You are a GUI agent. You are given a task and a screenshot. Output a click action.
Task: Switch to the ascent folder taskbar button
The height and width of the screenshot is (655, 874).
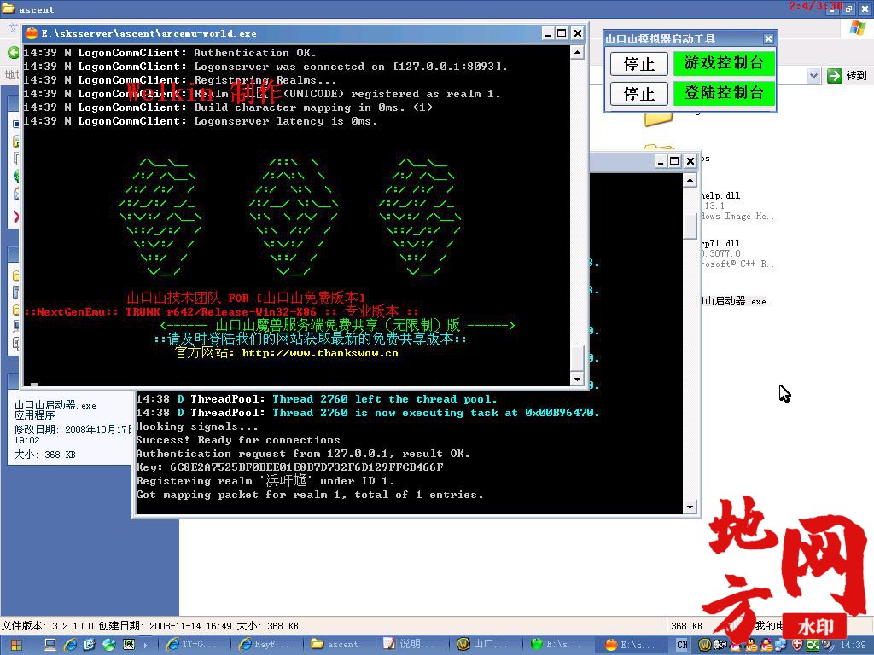pyautogui.click(x=339, y=645)
